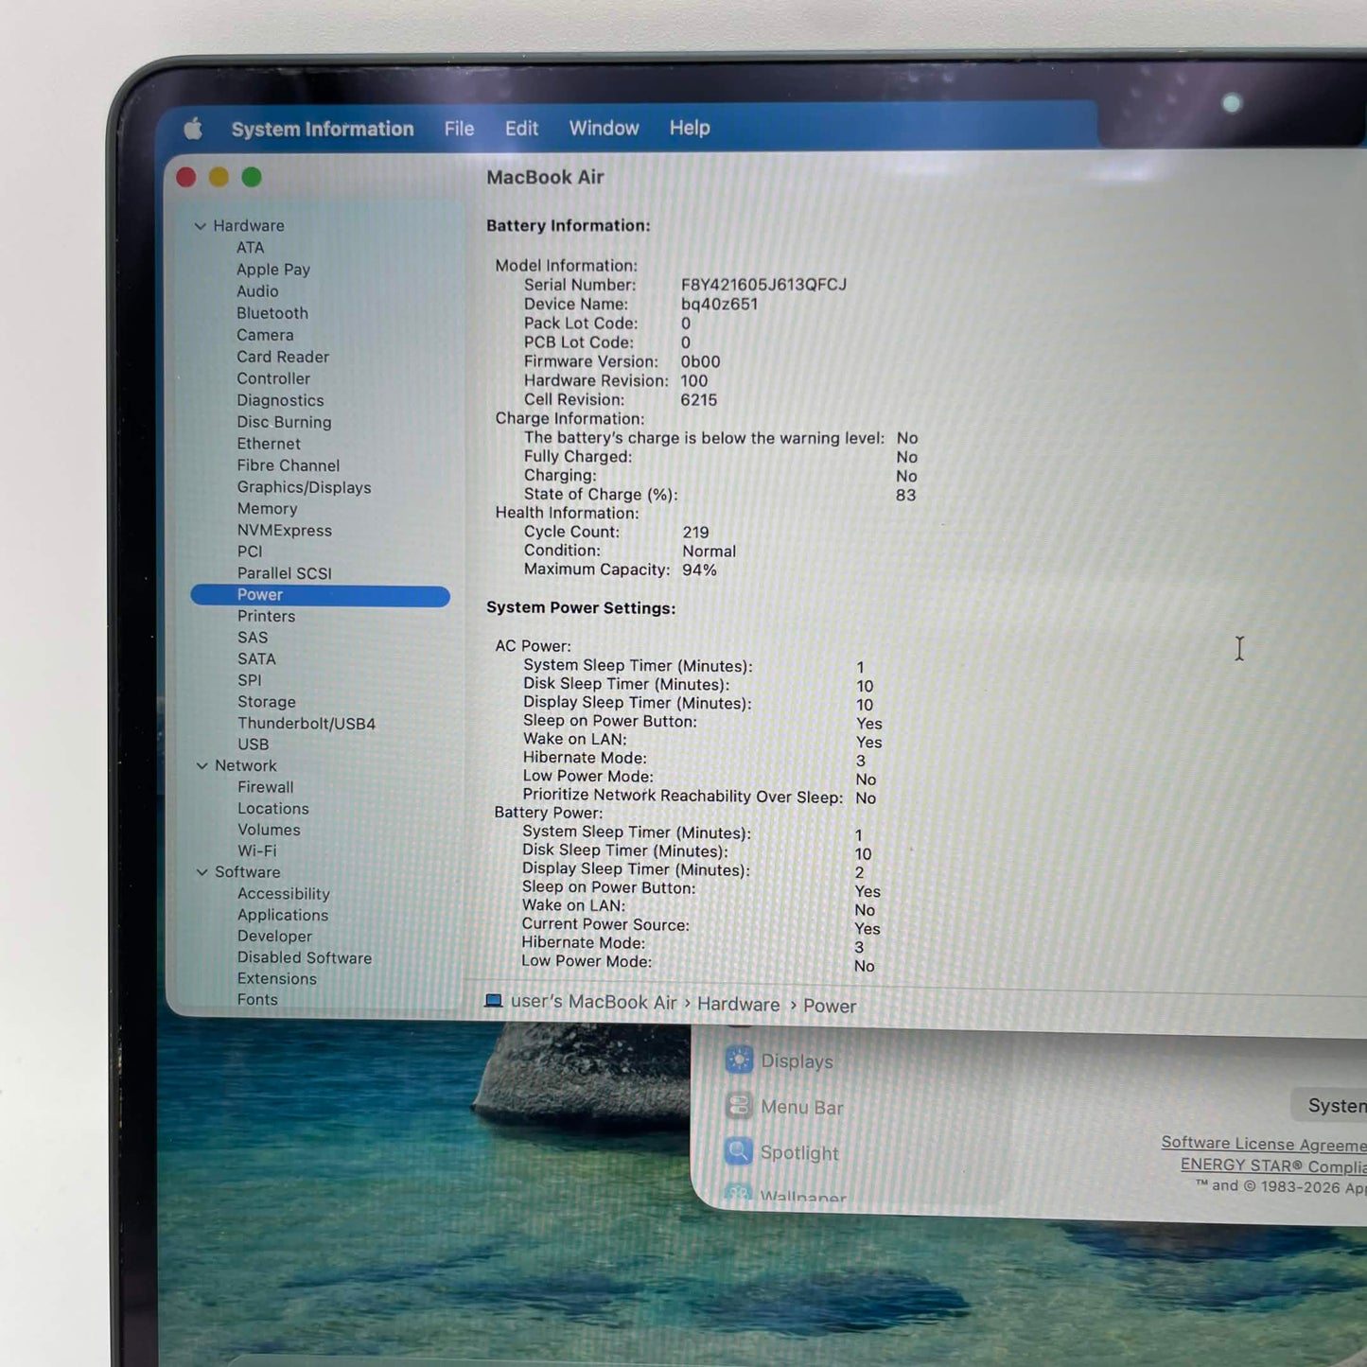Select Camera in the sidebar
Image resolution: width=1367 pixels, height=1367 pixels.
point(265,335)
